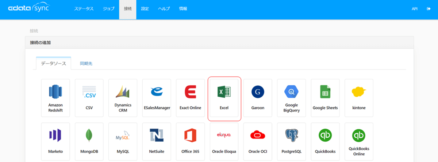Viewport: 438px width, 162px height.
Task: Switch to the データソース tab
Action: tap(54, 63)
